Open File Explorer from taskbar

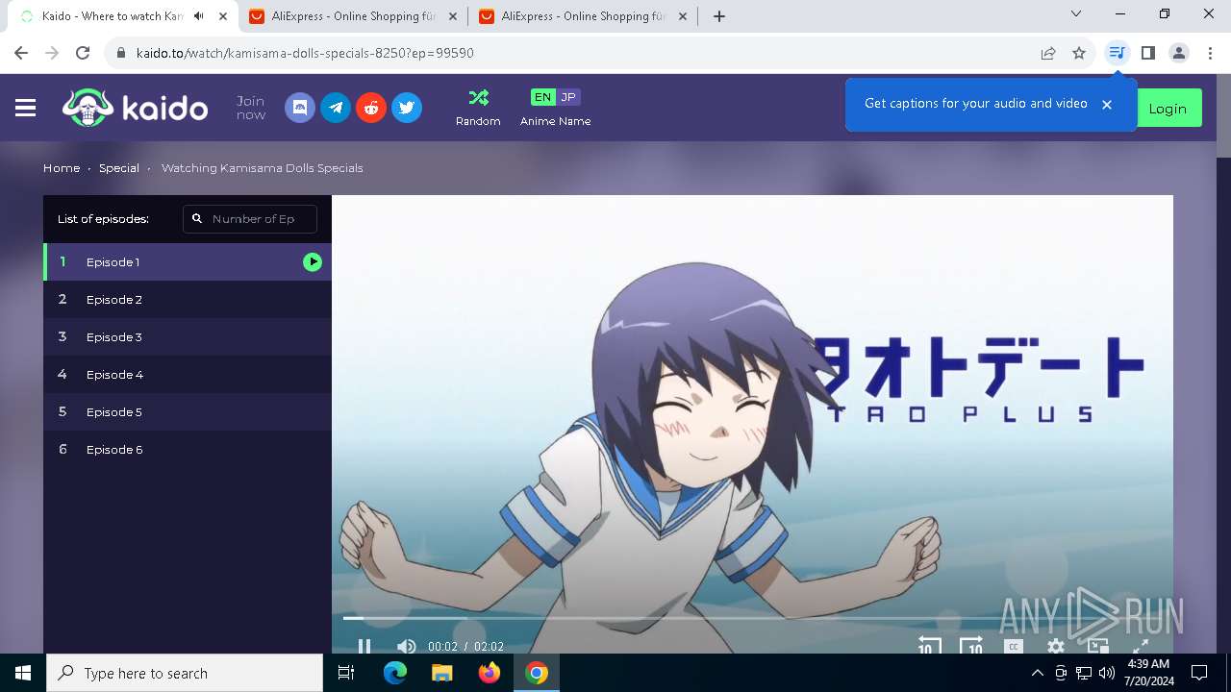pos(442,673)
